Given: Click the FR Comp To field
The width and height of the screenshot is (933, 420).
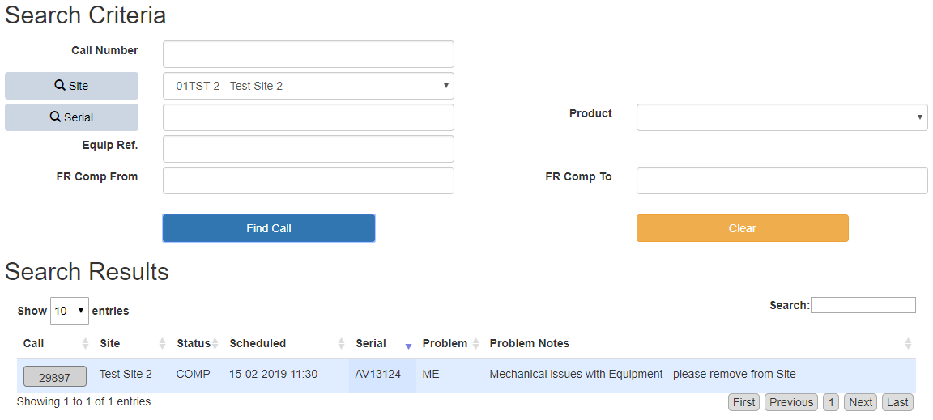Looking at the screenshot, I should click(x=782, y=180).
